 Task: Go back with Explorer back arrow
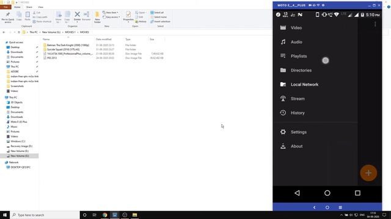click(4, 32)
